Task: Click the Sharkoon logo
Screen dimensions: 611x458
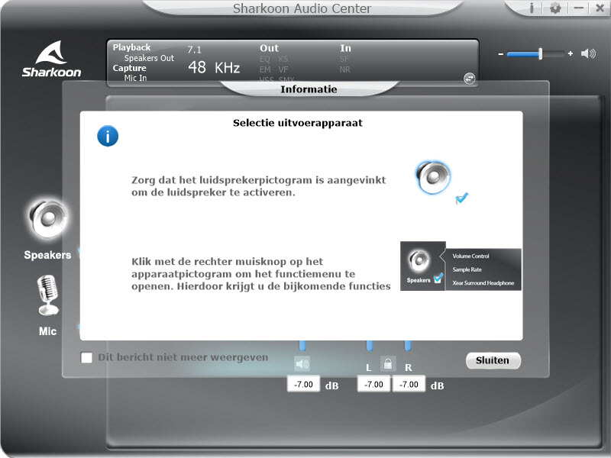Action: pos(51,59)
